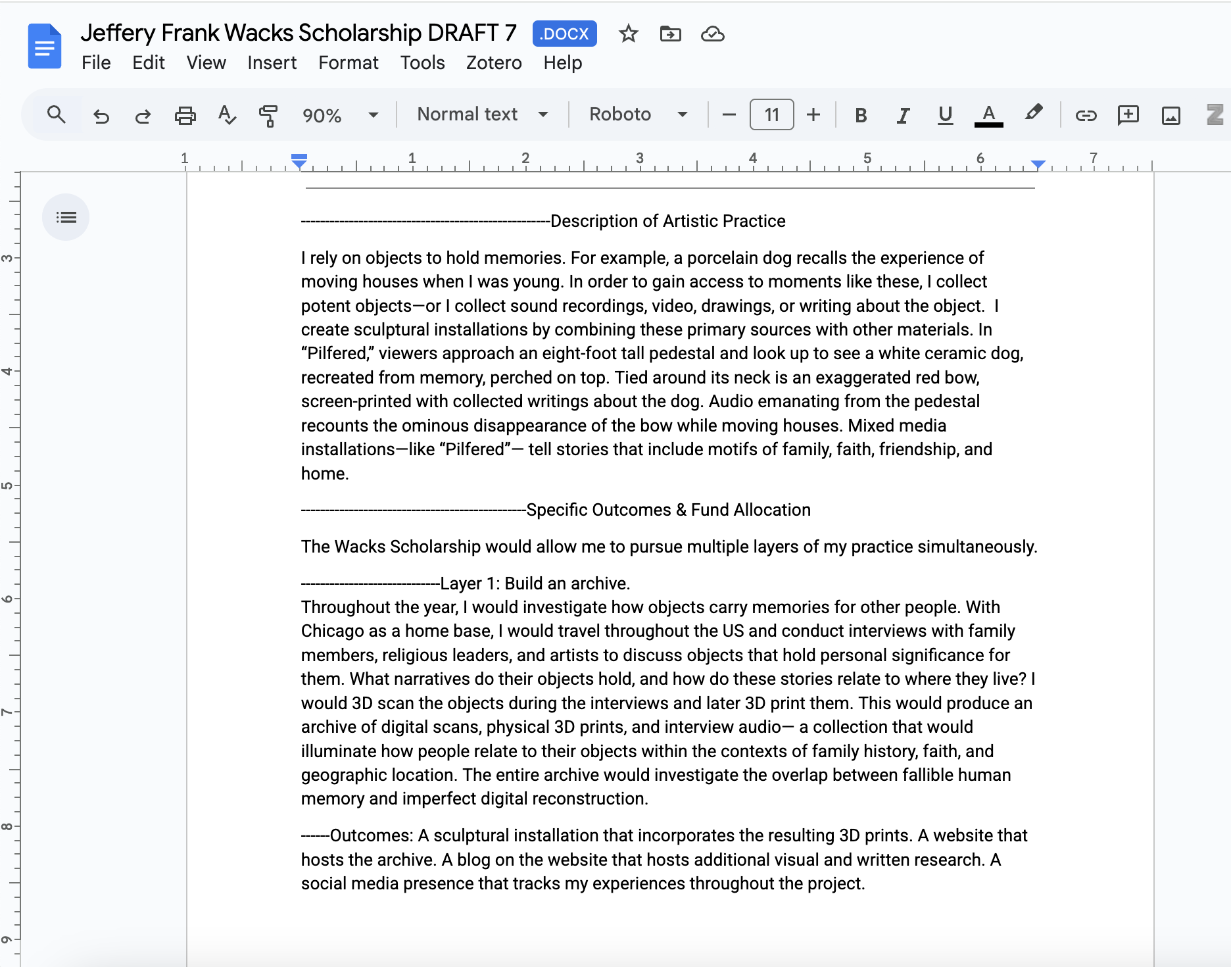Show the document outline panel
Image resolution: width=1231 pixels, height=967 pixels.
(66, 217)
